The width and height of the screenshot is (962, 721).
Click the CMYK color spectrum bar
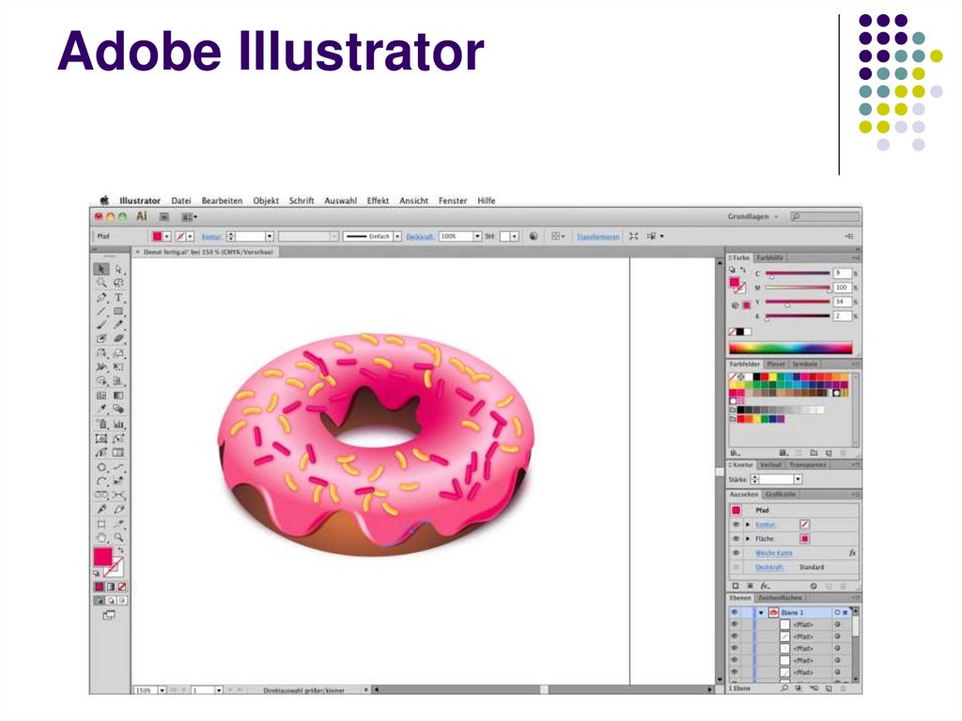pos(790,348)
